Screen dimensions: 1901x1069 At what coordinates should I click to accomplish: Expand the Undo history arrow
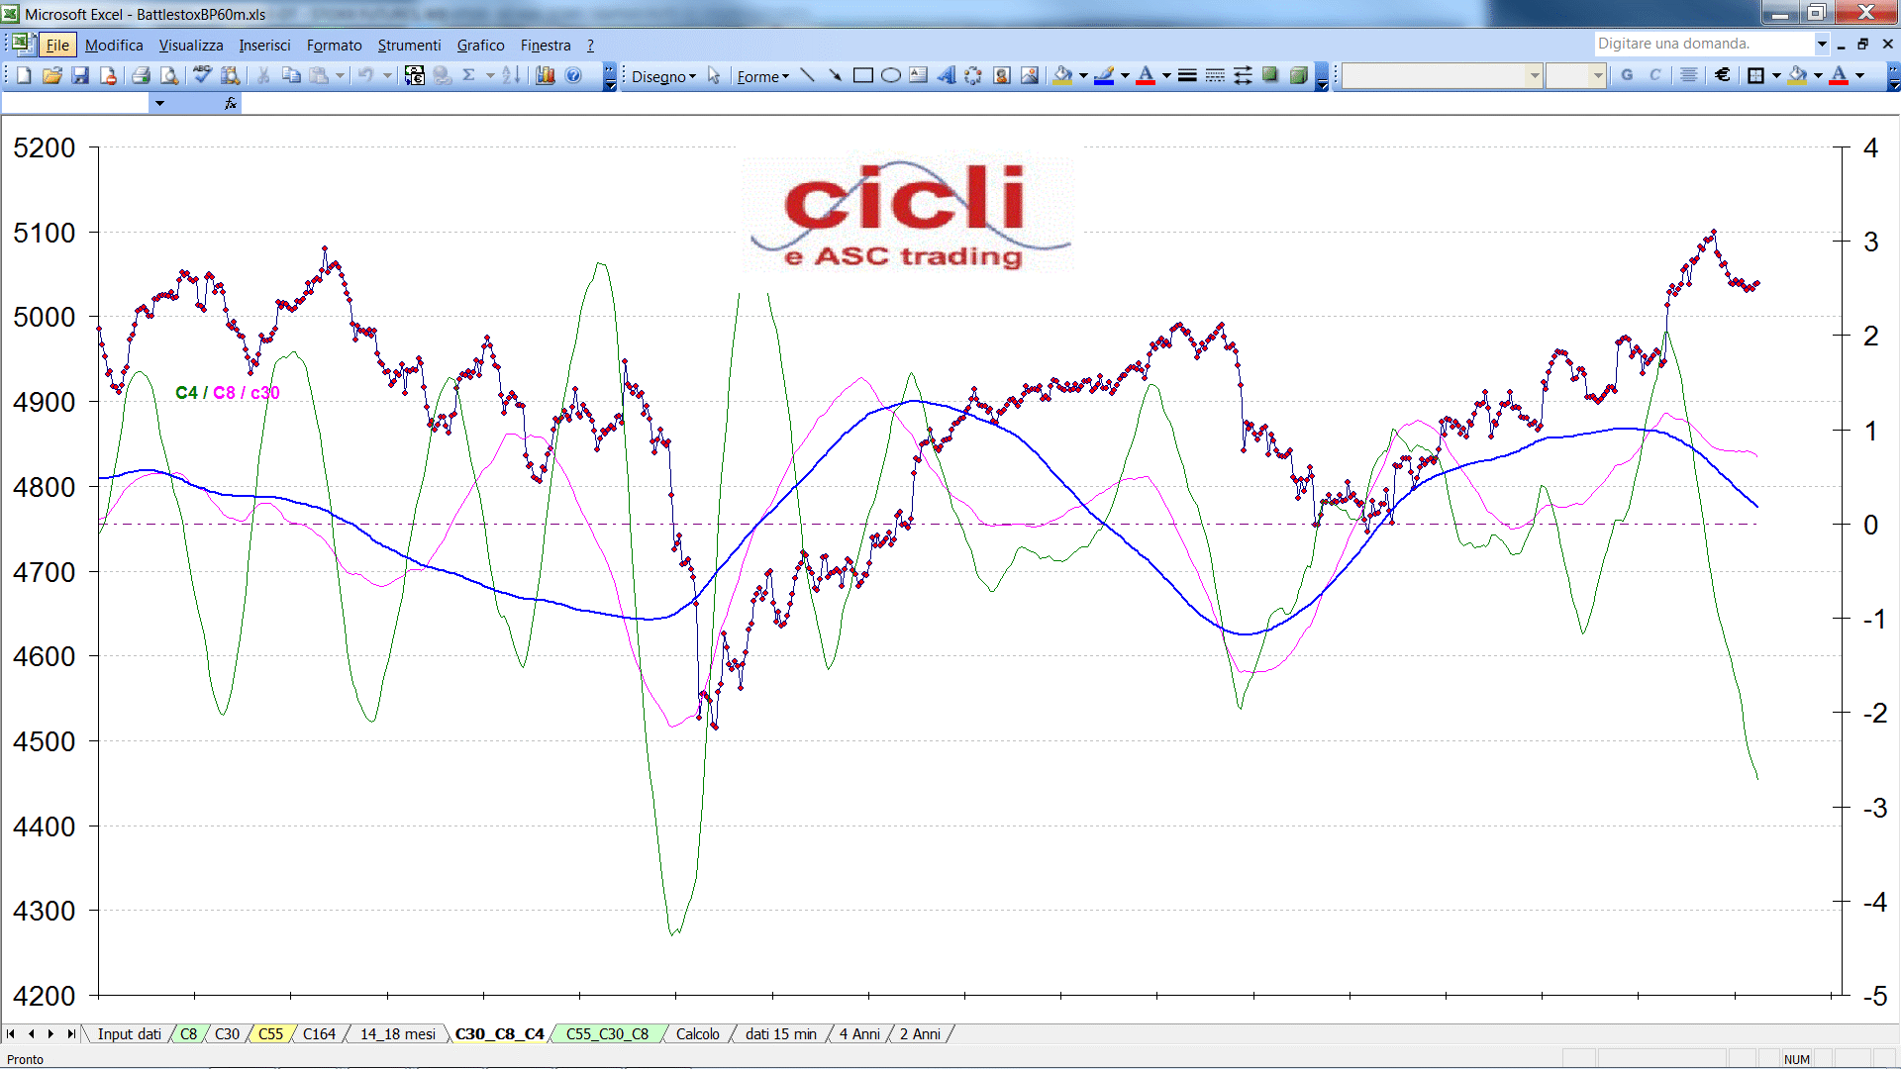(387, 75)
